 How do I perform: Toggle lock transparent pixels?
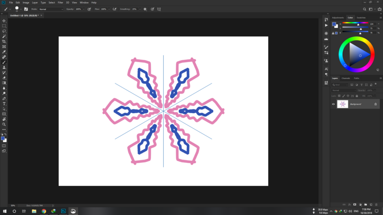339,96
